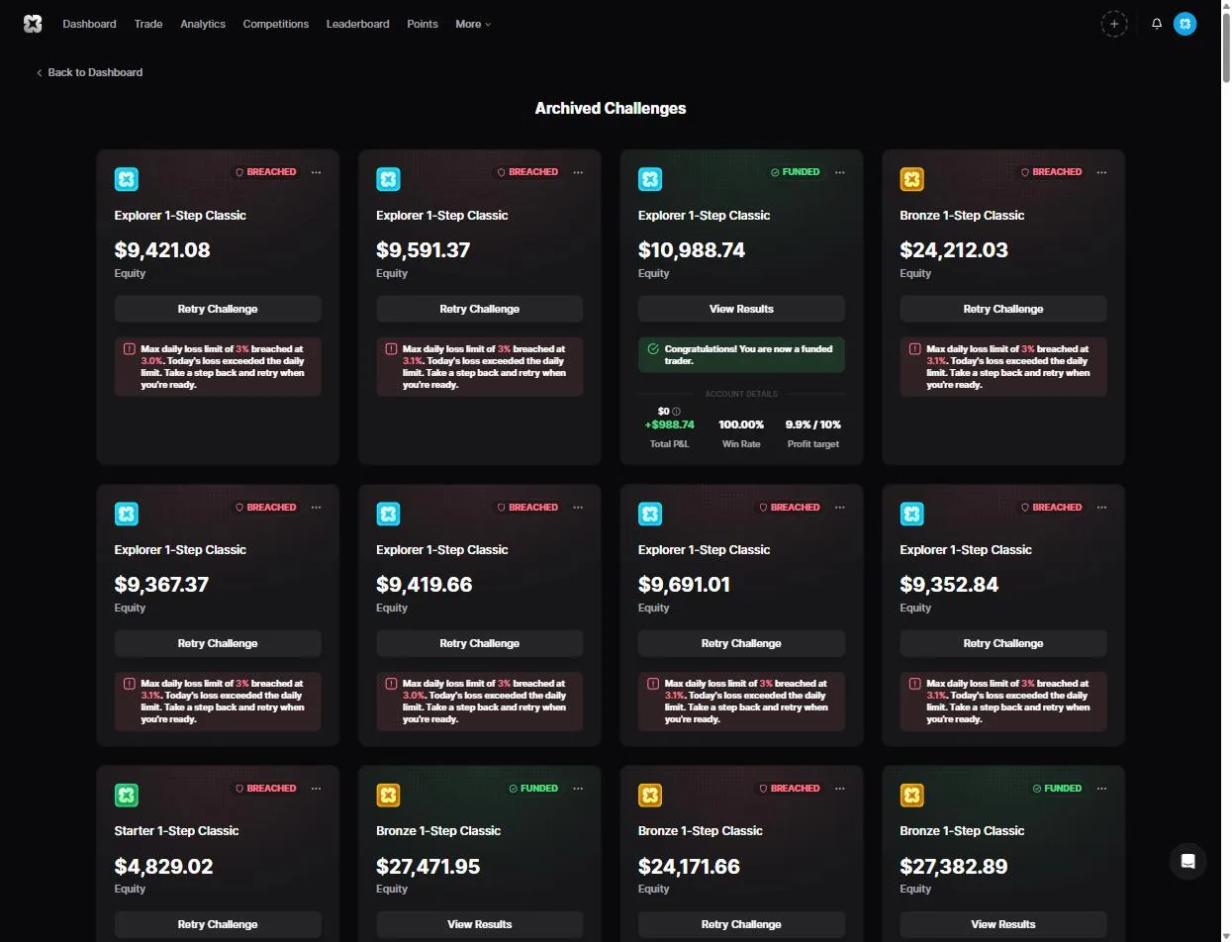Click FUNDED badge on $27,382.89 card

pyautogui.click(x=1058, y=789)
